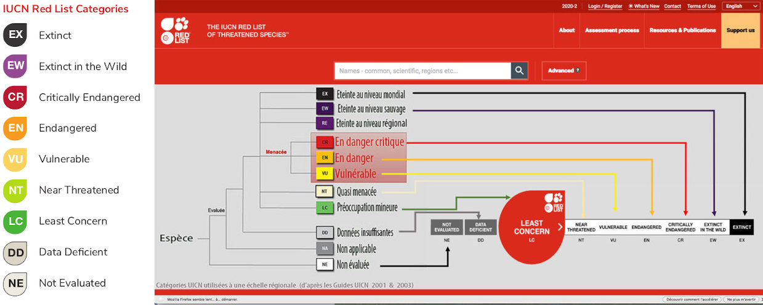The image size is (763, 305).
Task: Open the About menu
Action: [x=567, y=30]
